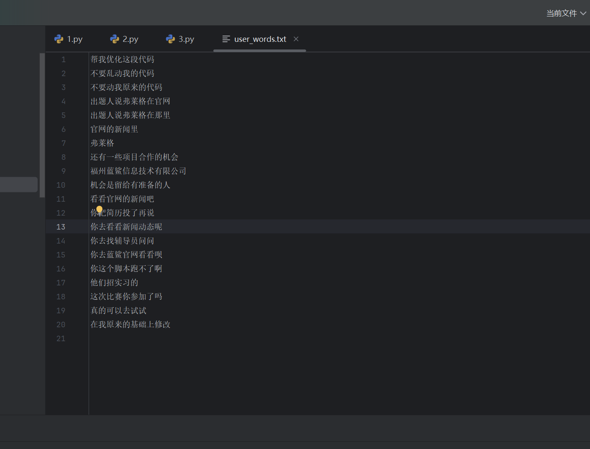Click on line '在我原来的基础上修改'
The width and height of the screenshot is (590, 449).
(130, 325)
